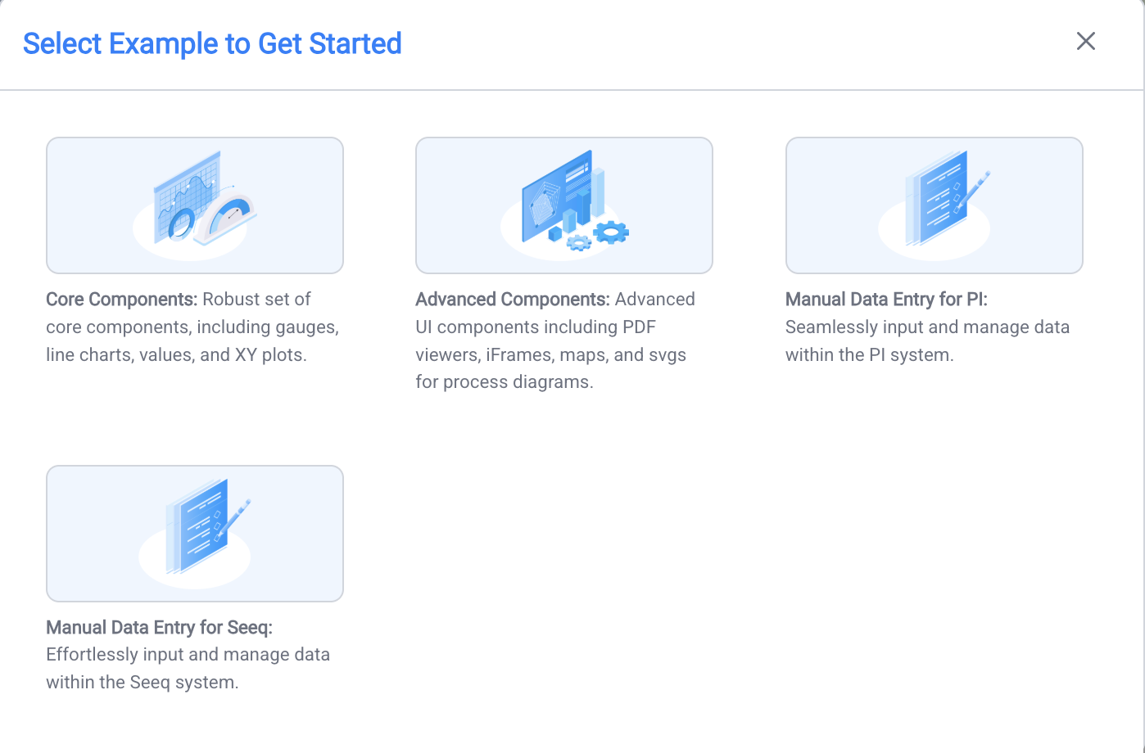The image size is (1145, 753).
Task: Click the "Manual Data Entry for Seeq:" title
Action: tap(159, 628)
